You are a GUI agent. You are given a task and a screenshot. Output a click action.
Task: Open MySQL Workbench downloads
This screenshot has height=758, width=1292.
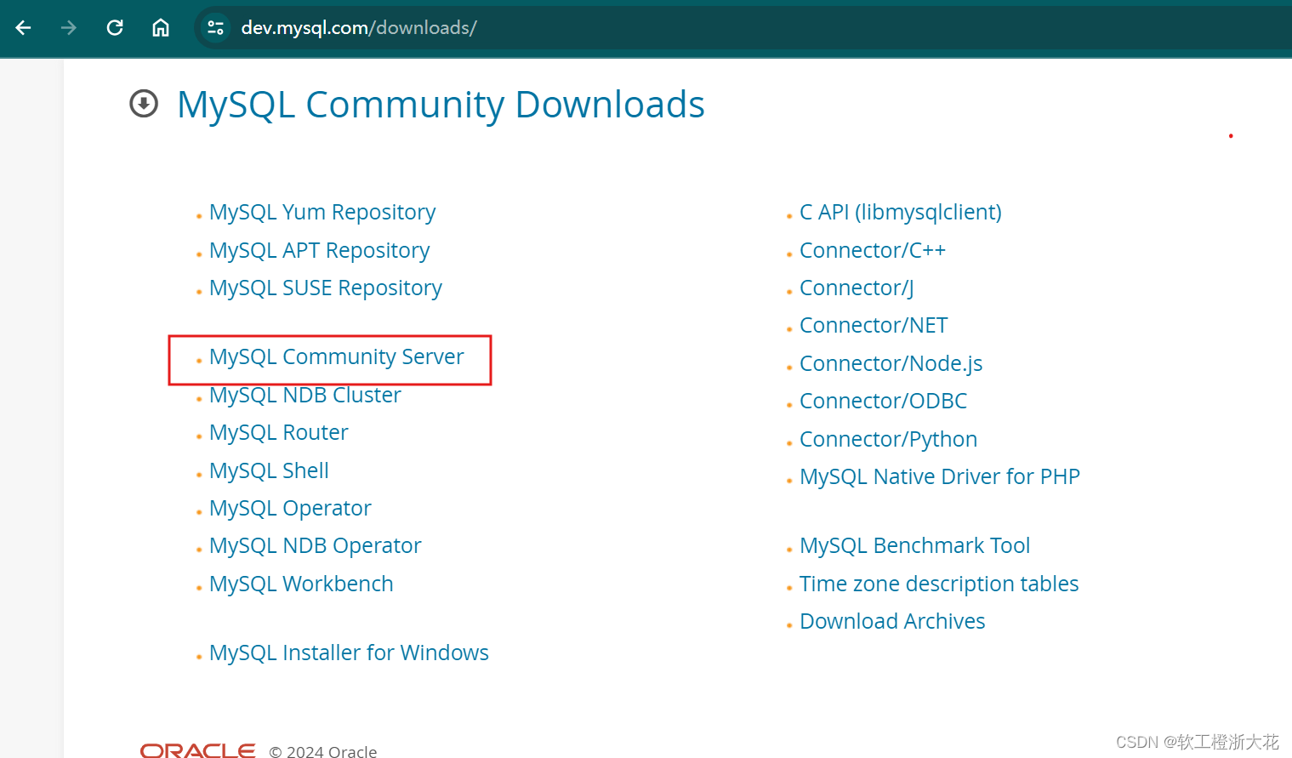tap(301, 584)
